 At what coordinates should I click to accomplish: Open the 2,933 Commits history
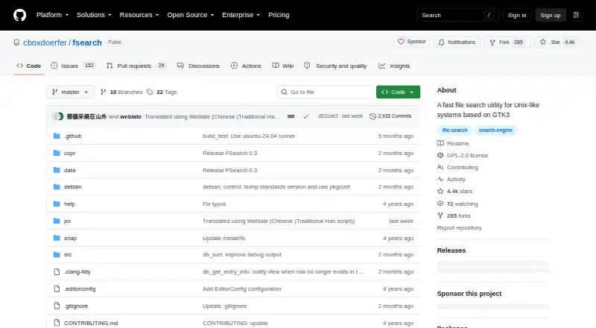[390, 116]
